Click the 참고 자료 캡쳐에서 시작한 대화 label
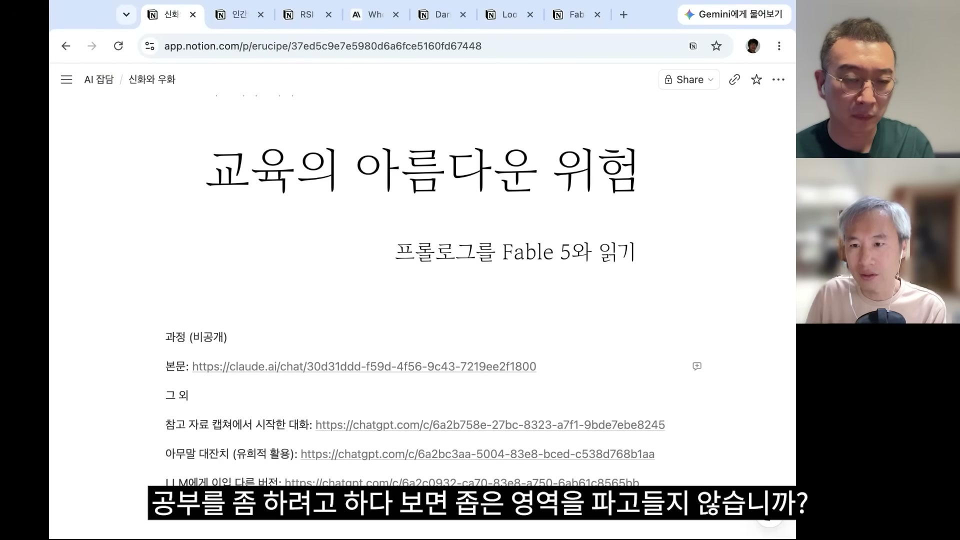 tap(238, 425)
